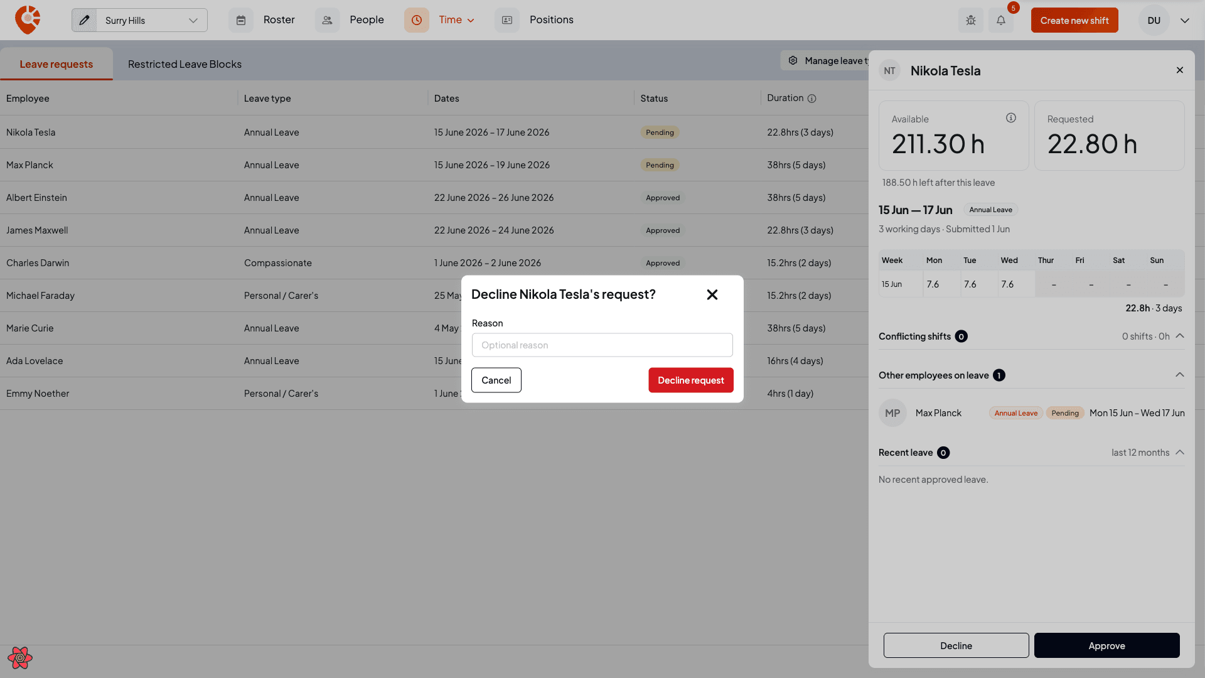Expand the Time menu
The height and width of the screenshot is (678, 1205).
click(456, 20)
